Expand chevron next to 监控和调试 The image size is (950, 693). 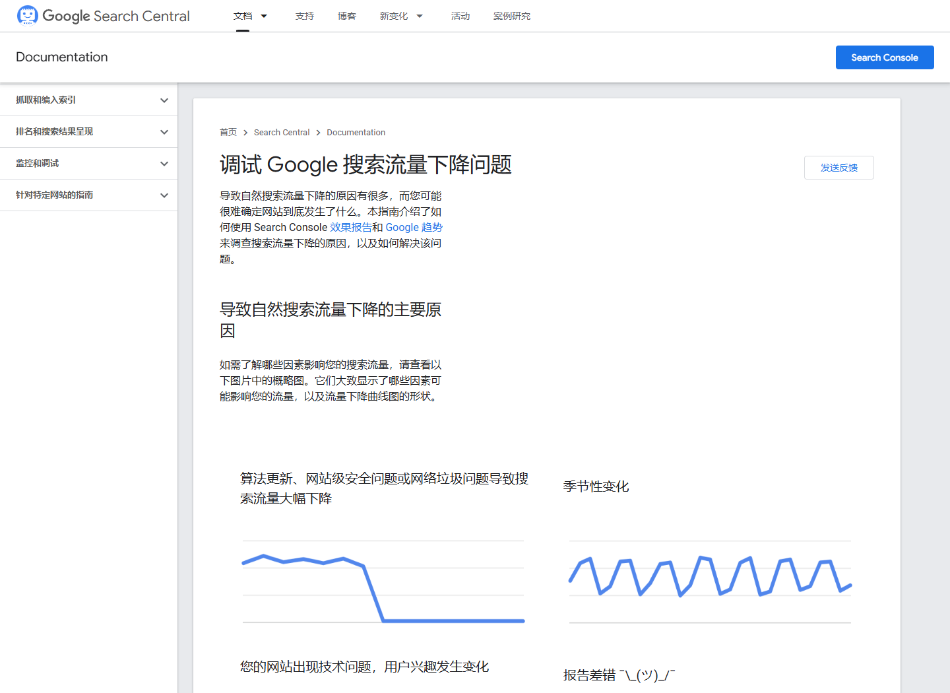pyautogui.click(x=164, y=164)
